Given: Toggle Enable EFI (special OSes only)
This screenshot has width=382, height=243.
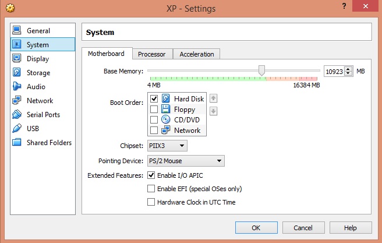Looking at the screenshot, I should pos(151,189).
